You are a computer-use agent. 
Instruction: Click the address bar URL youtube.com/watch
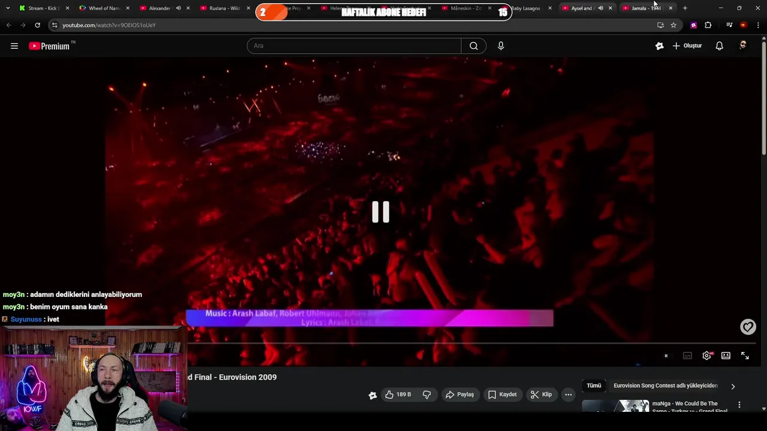109,25
